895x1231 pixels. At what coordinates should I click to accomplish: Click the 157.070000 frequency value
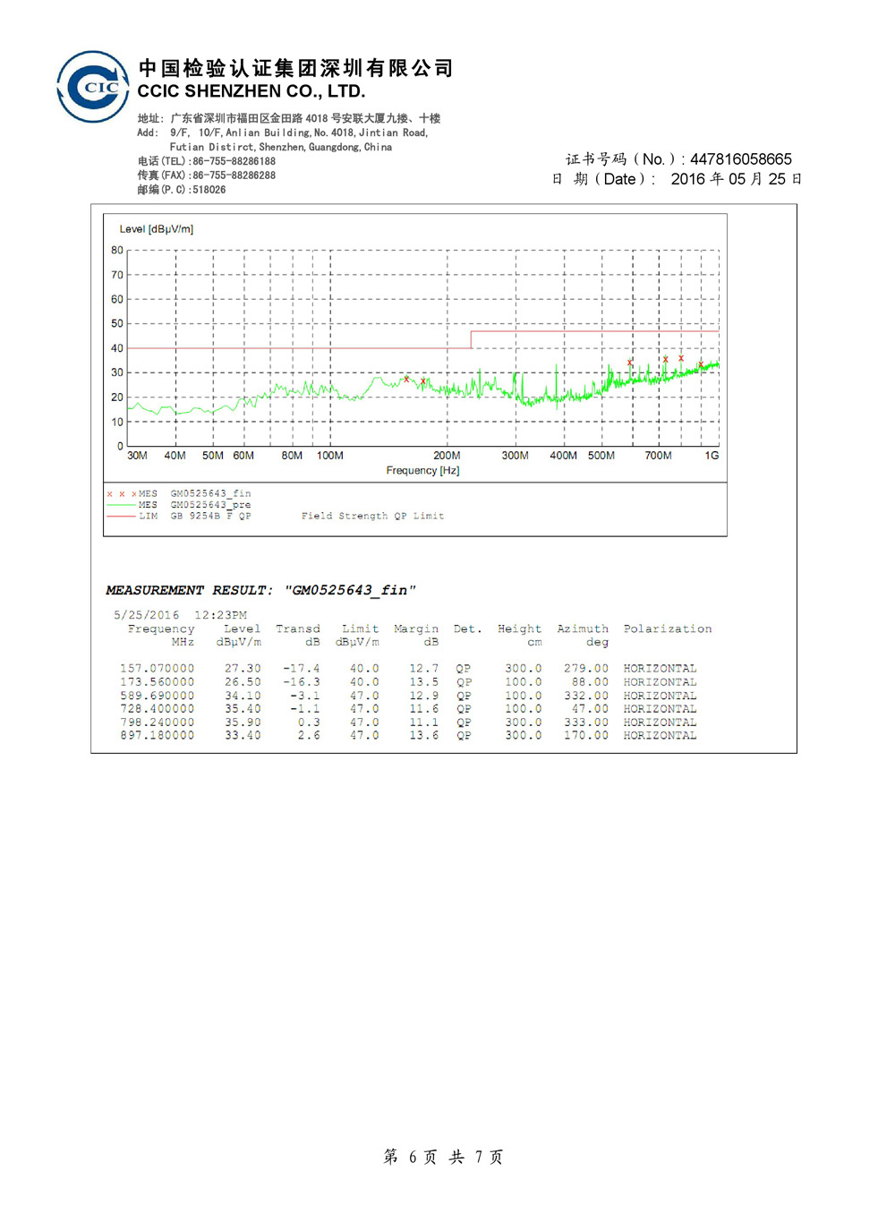[x=157, y=669]
